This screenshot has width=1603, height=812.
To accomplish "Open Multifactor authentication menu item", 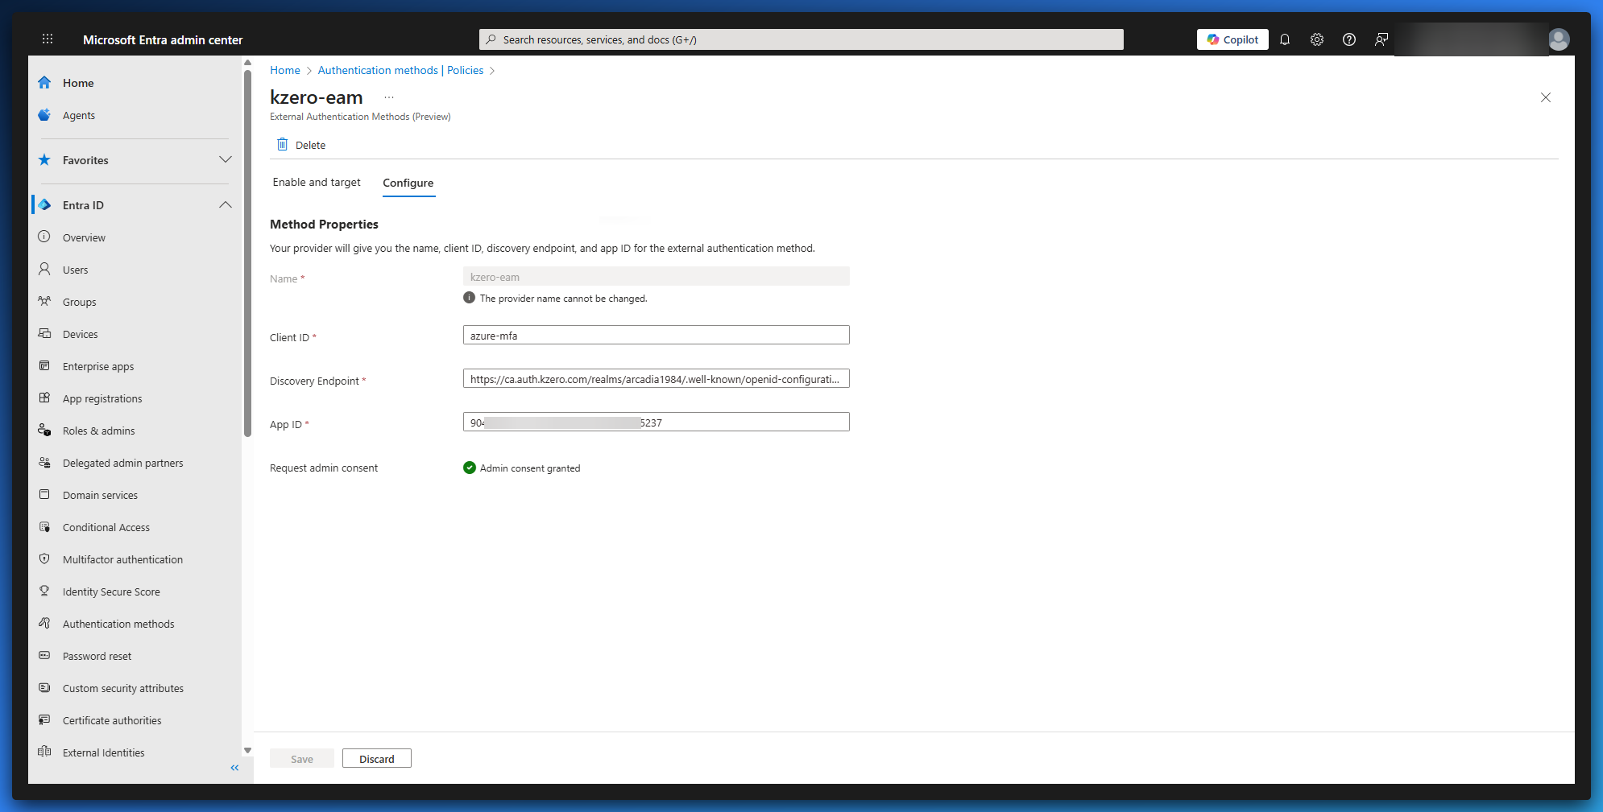I will point(122,559).
